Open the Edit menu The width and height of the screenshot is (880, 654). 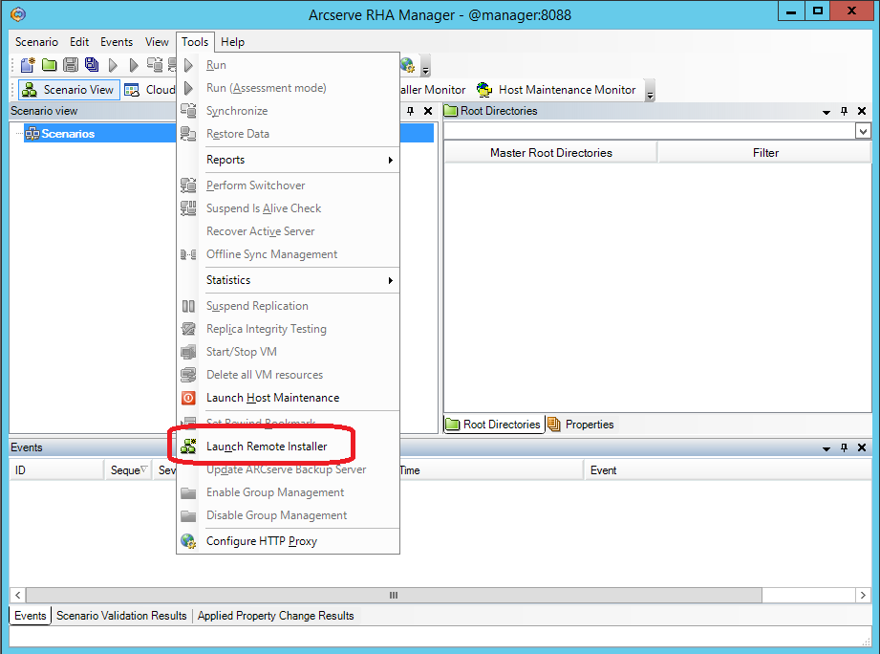(79, 42)
